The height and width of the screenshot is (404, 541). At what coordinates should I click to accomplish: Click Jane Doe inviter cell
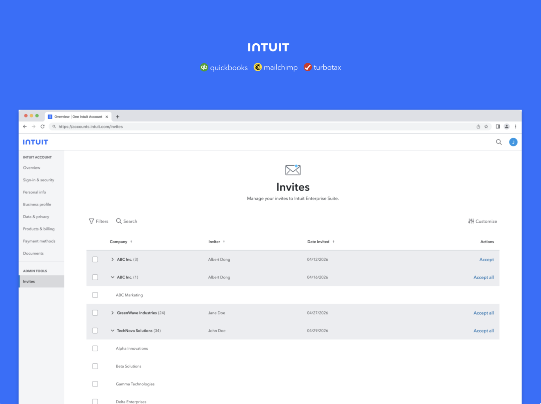(x=216, y=313)
